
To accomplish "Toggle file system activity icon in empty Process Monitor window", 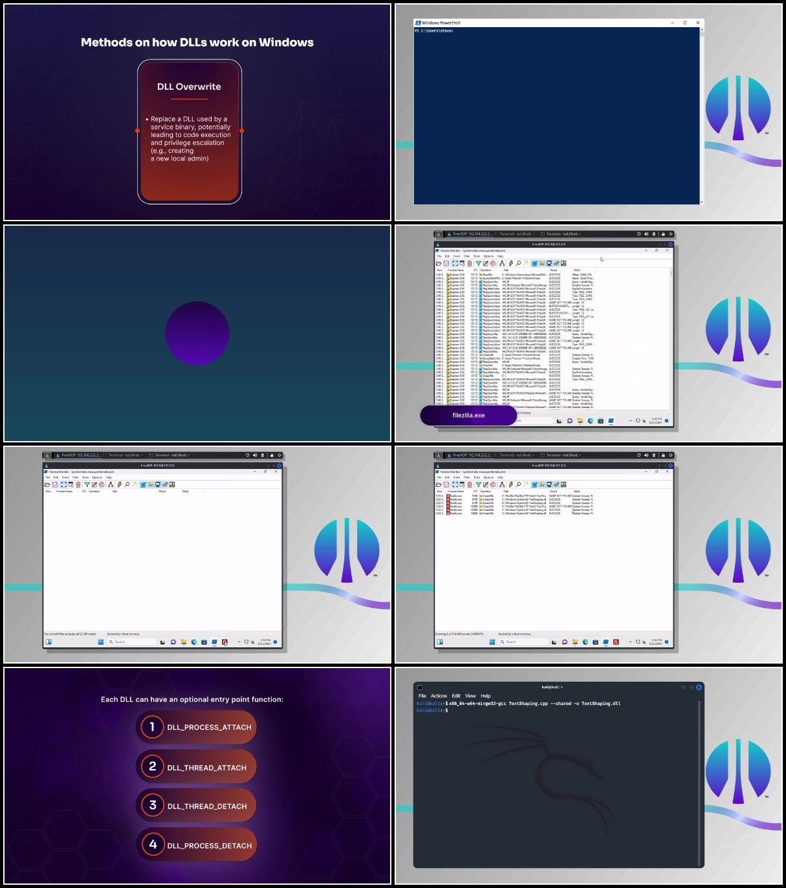I will (x=151, y=484).
